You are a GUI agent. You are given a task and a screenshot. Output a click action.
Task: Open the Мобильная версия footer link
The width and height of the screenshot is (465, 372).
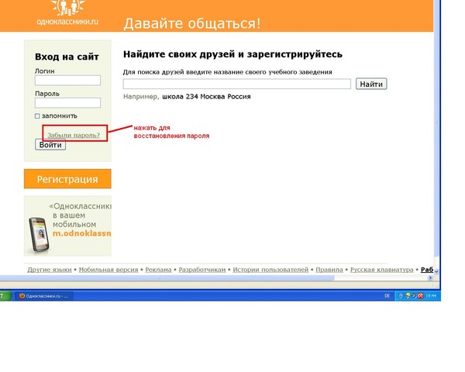click(108, 270)
